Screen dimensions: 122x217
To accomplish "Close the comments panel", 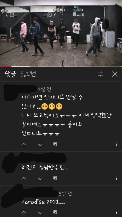I will click(115, 74).
